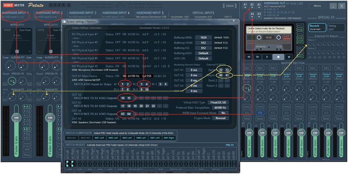Click the Hardware Input 1 IntelliPan voice panel
Image resolution: width=348 pixels, height=174 pixels.
[17, 41]
